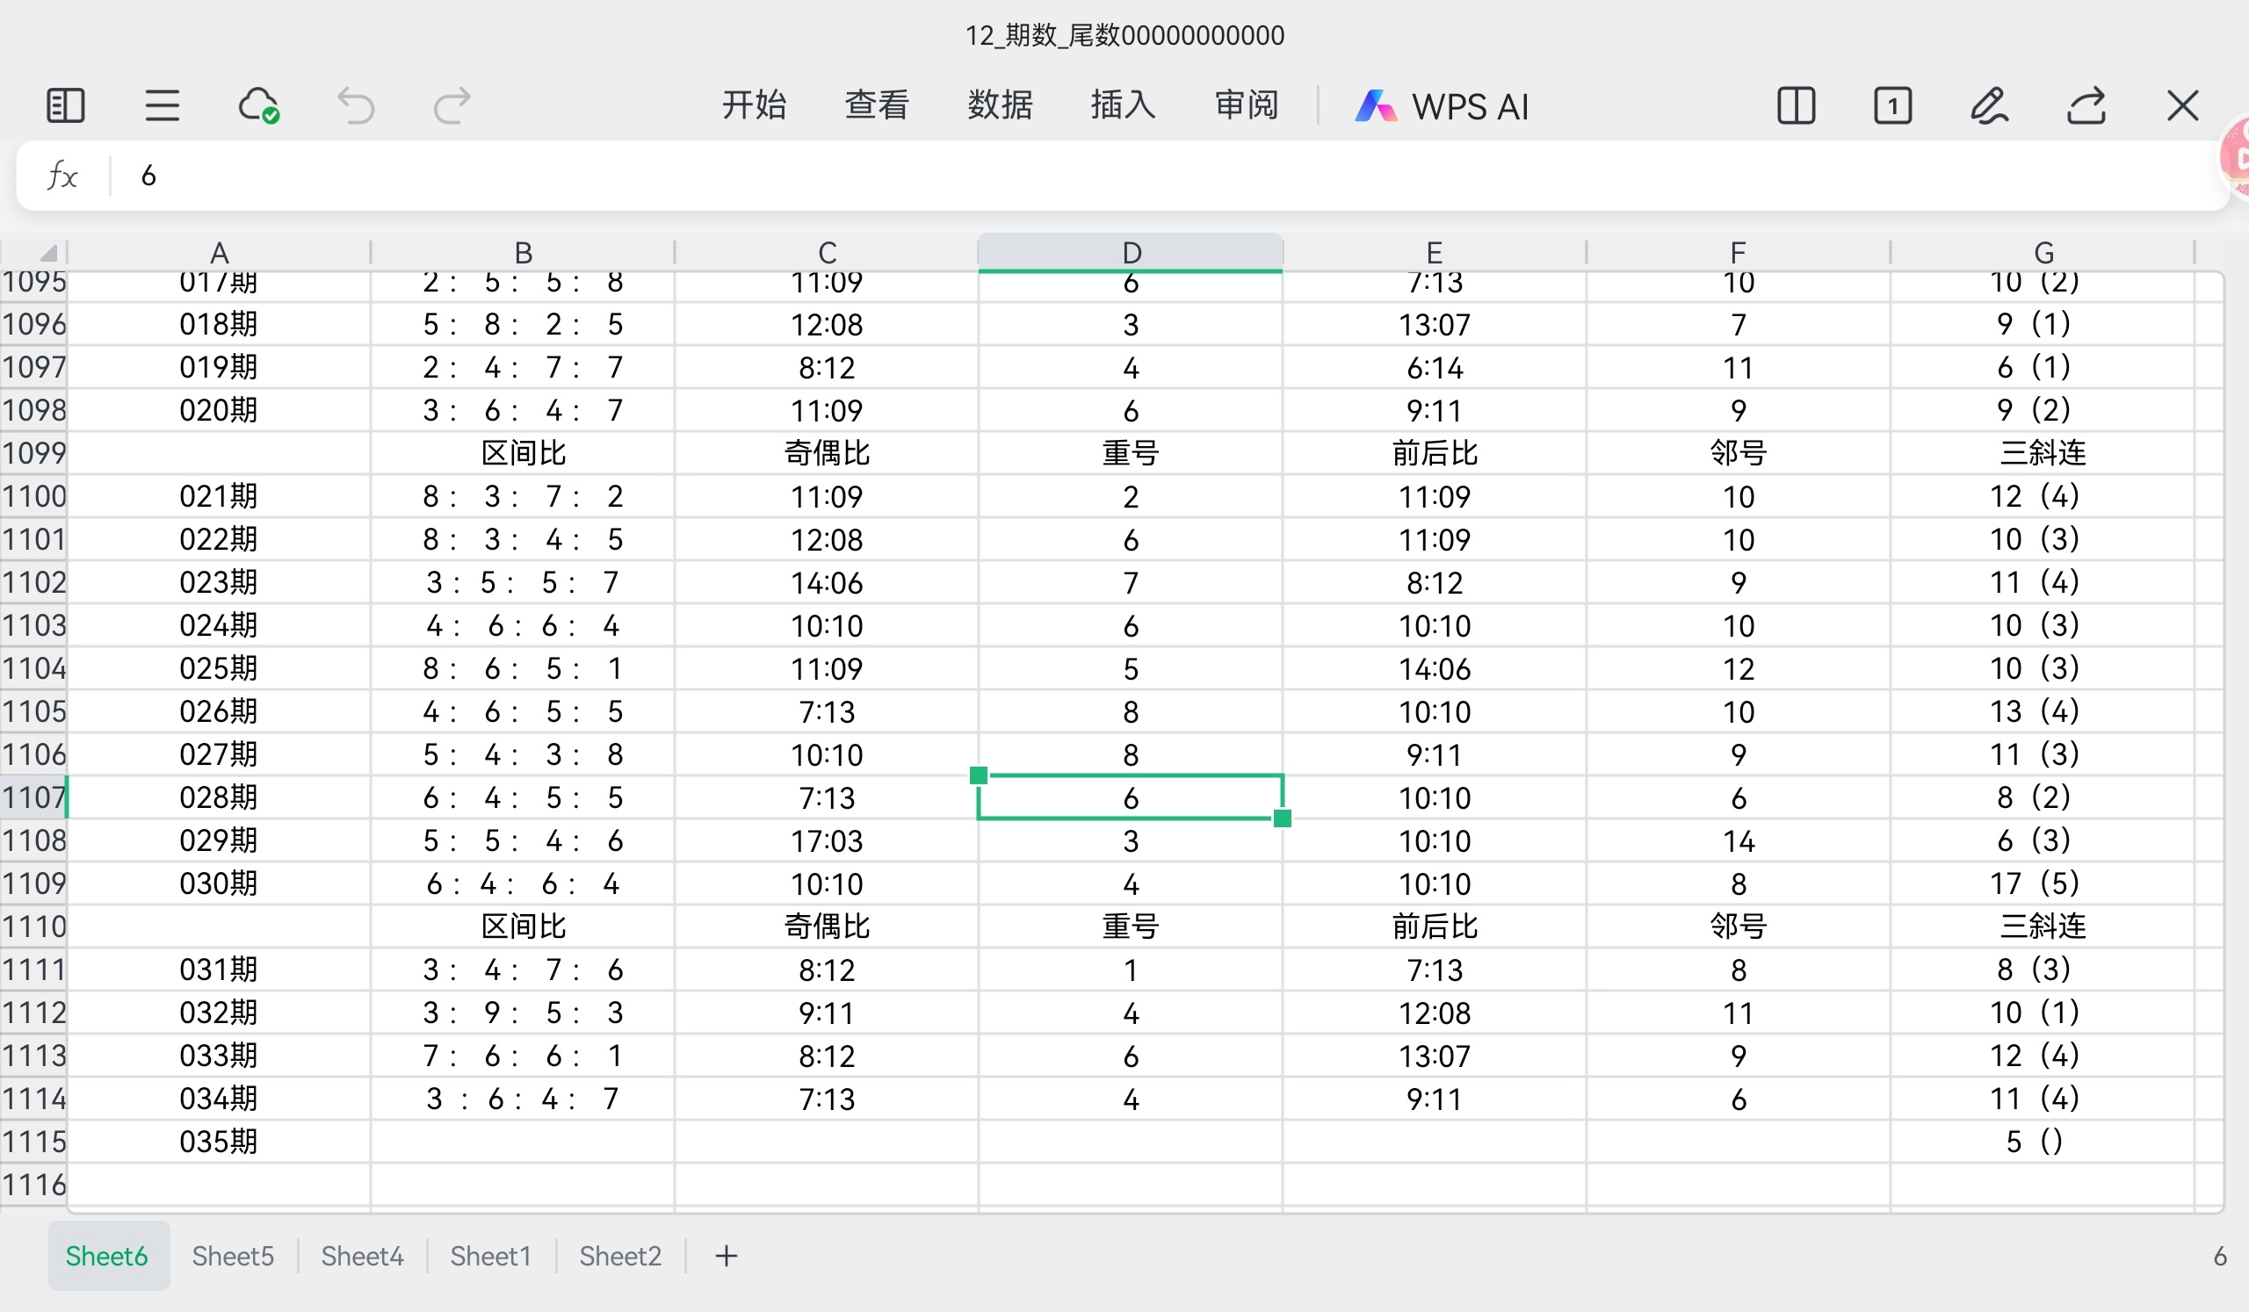Open the 插入 tab
This screenshot has width=2249, height=1312.
pyautogui.click(x=1122, y=105)
